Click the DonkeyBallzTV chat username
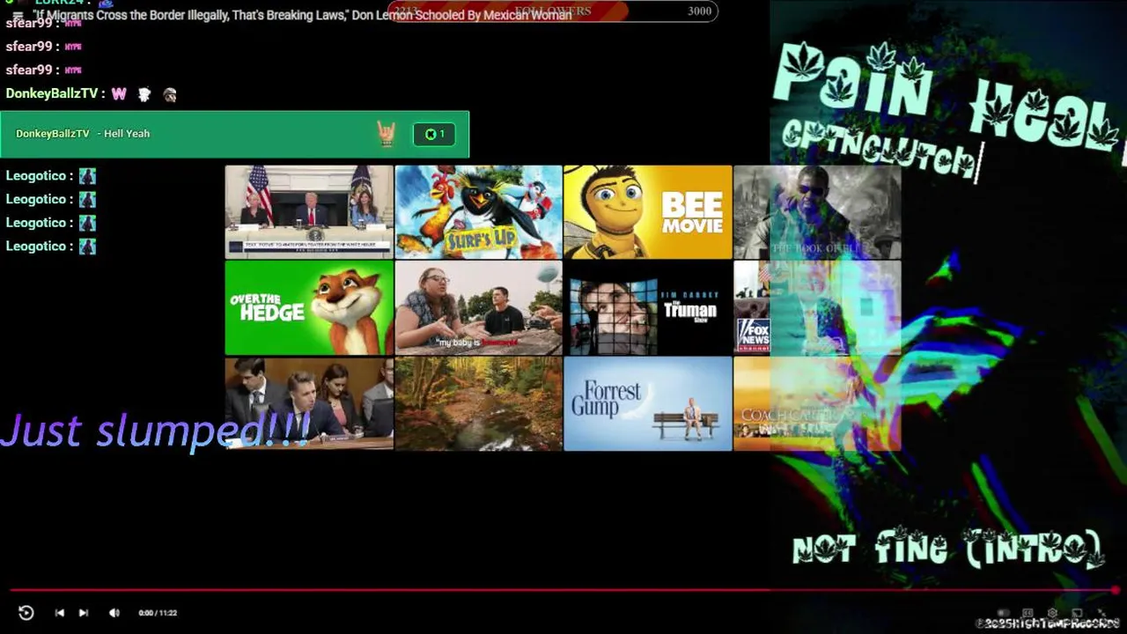 tap(52, 93)
